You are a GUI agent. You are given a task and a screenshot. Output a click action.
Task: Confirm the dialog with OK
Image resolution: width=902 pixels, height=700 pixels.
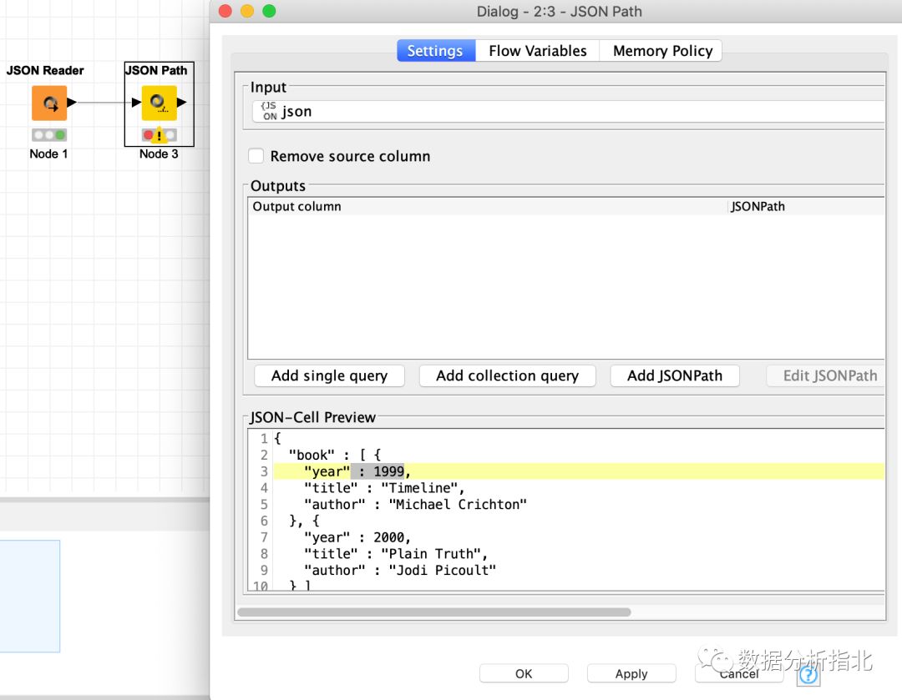[x=524, y=673]
